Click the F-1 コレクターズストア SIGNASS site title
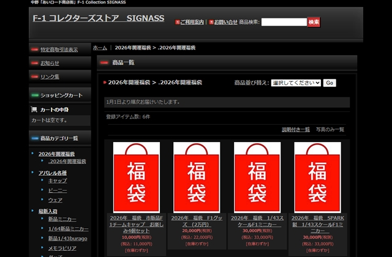This screenshot has width=392, height=257. point(99,18)
